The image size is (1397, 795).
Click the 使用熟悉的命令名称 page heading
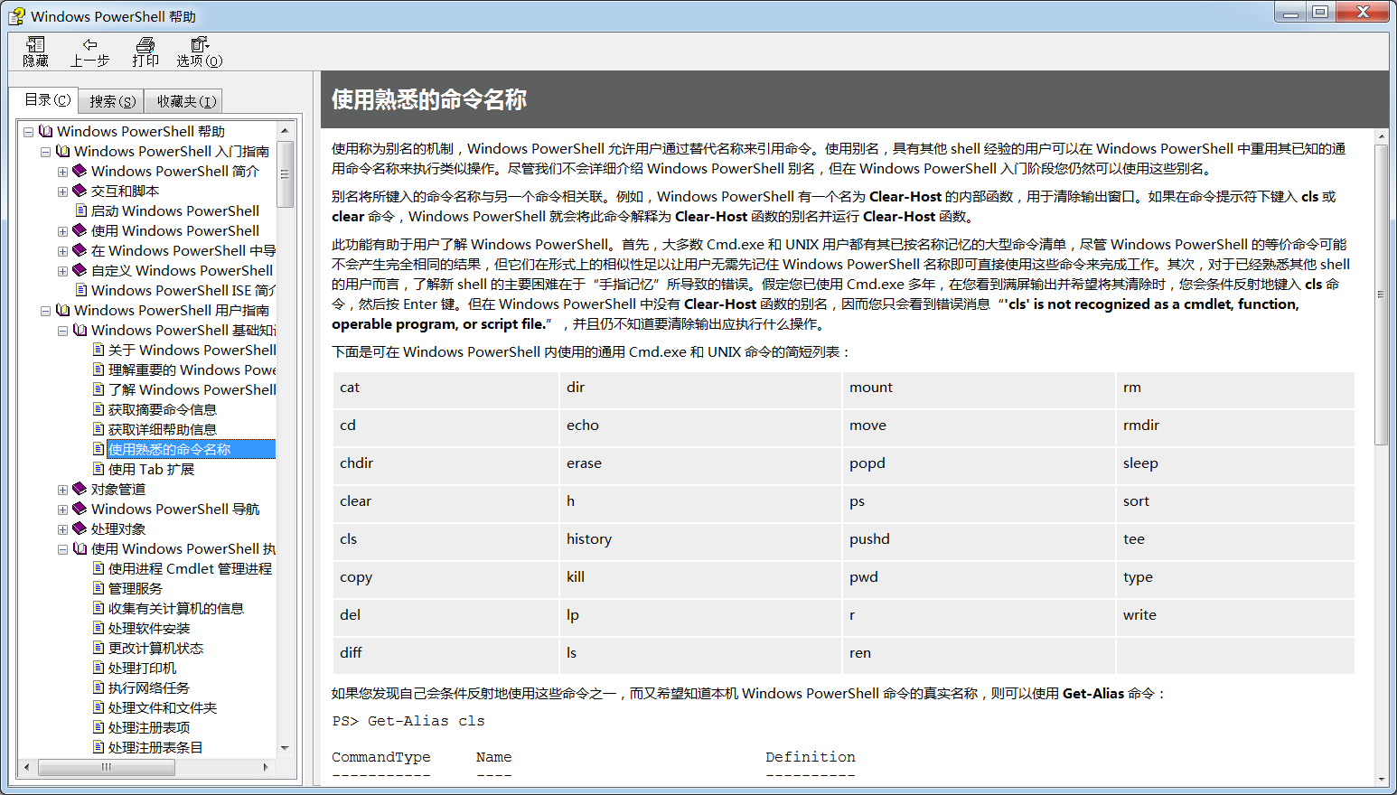(x=429, y=99)
